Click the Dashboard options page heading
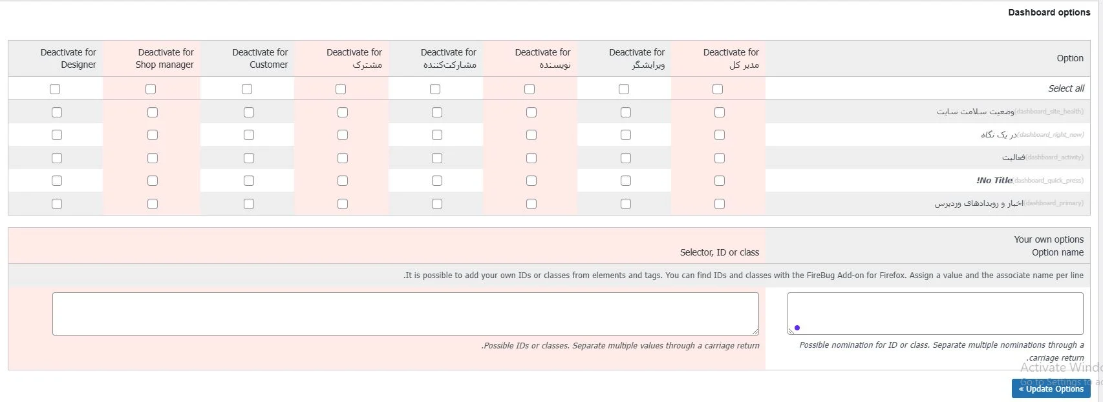The width and height of the screenshot is (1103, 402). (1048, 12)
